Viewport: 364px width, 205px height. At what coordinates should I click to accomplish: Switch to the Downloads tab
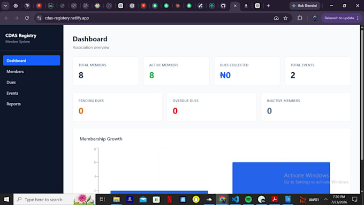(246, 6)
